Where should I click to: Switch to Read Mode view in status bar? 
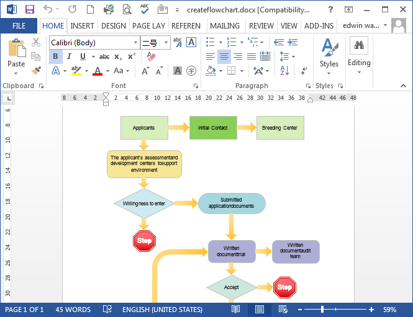point(237,310)
